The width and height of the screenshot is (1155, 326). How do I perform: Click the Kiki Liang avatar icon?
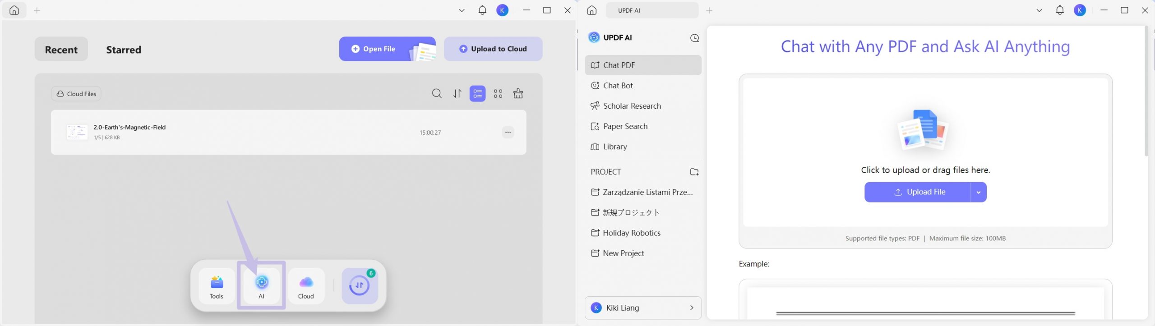click(x=596, y=308)
